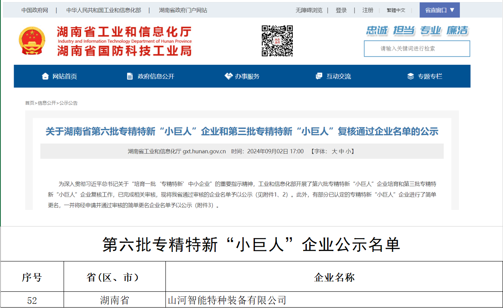Open the 省直窗口 dropdown
The width and height of the screenshot is (503, 308).
pos(439,10)
